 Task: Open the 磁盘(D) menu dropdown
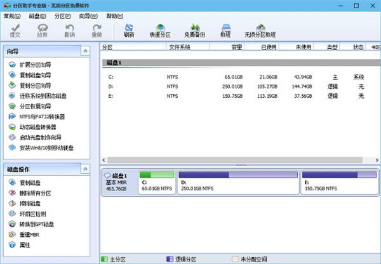[x=37, y=15]
